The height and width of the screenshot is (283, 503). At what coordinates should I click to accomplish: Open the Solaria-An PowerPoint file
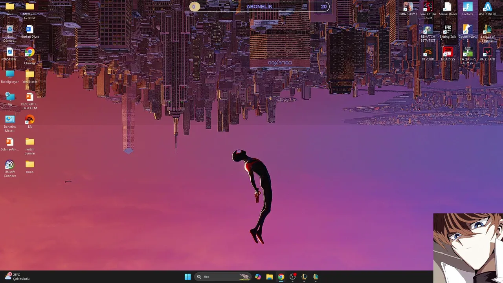10,144
